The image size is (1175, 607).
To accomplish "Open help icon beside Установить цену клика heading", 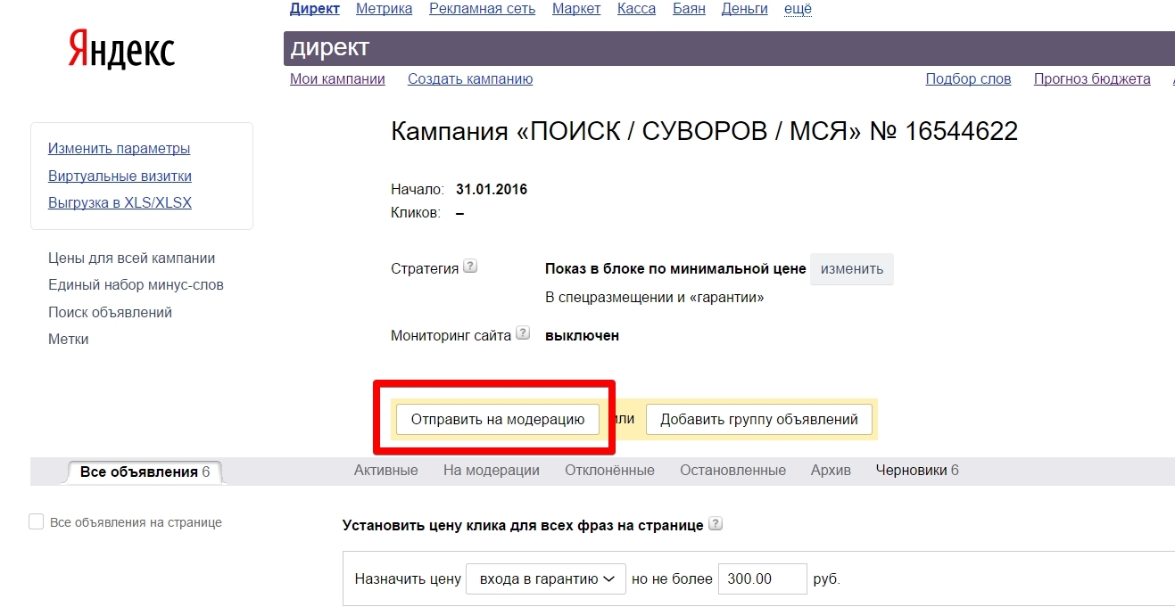I will (716, 524).
